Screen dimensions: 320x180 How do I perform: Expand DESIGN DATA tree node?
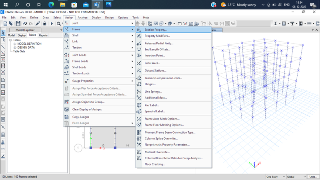15,48
